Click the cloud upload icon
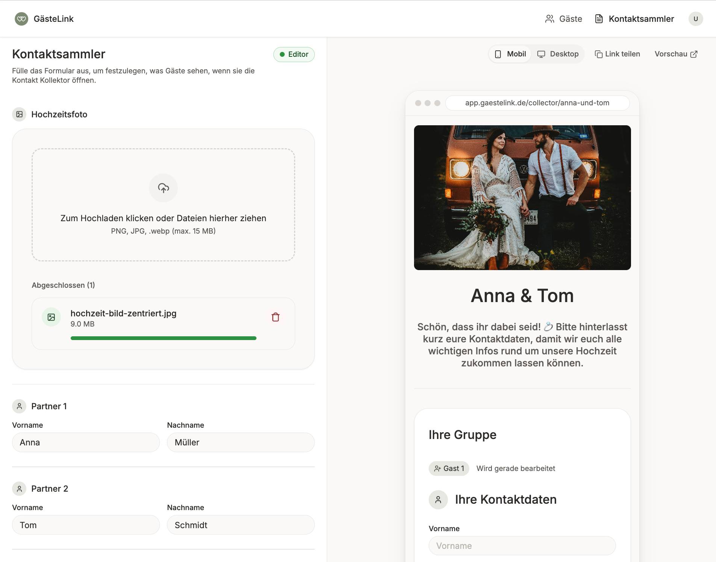The image size is (716, 562). click(163, 188)
